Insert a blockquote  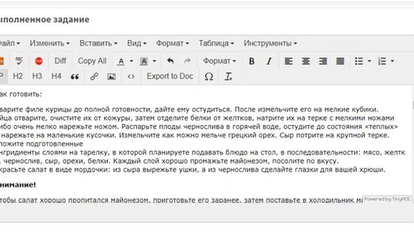click(x=75, y=76)
